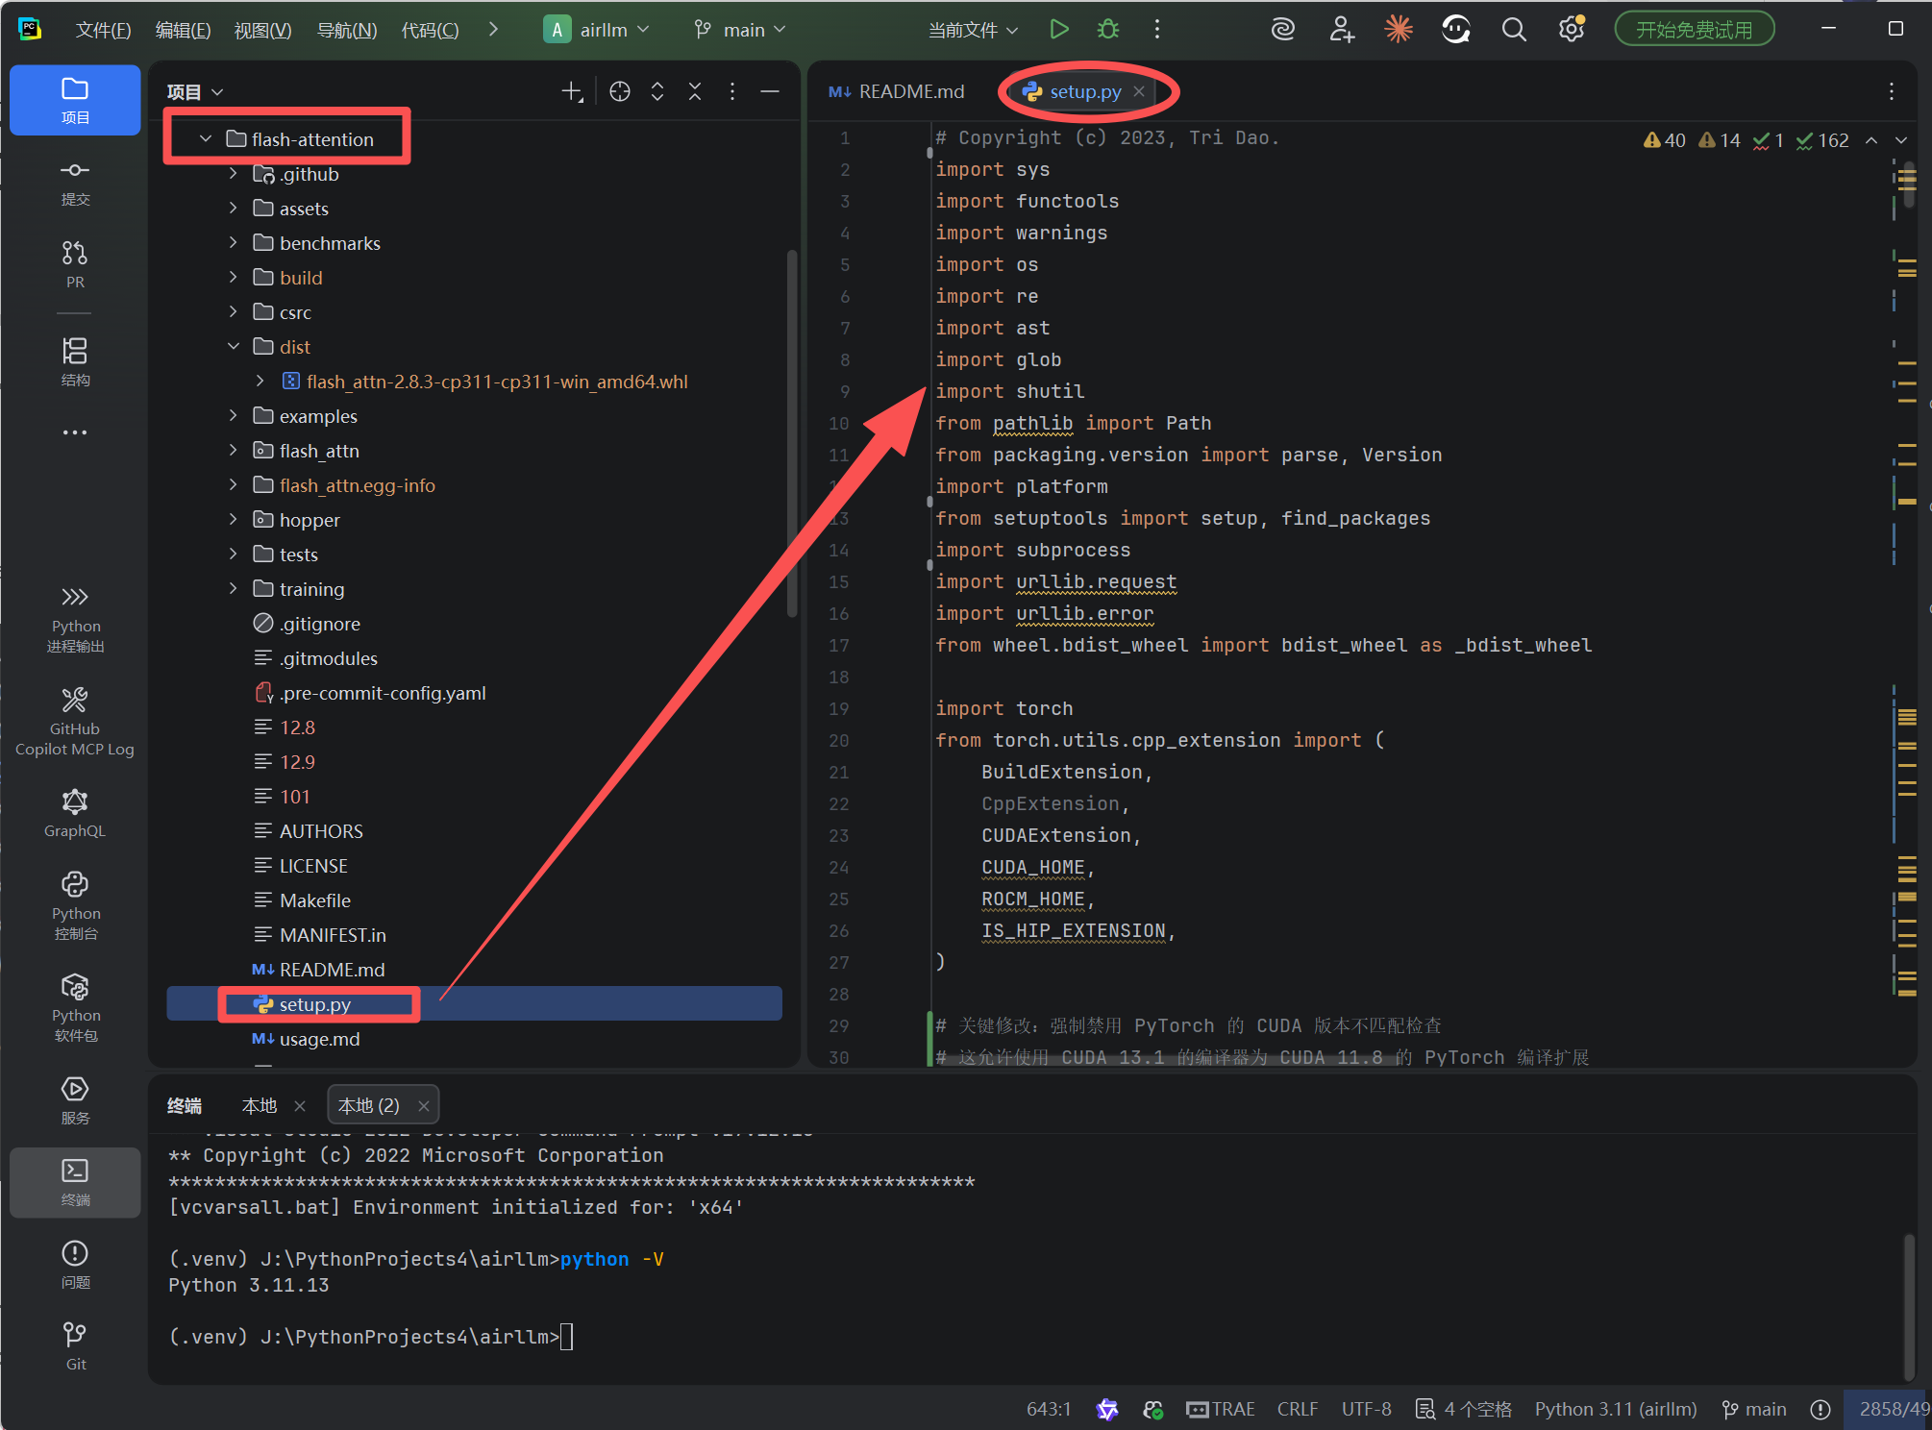Open the main branch dropdown

pyautogui.click(x=741, y=30)
